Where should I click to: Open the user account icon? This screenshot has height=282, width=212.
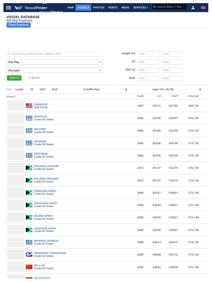(x=193, y=8)
